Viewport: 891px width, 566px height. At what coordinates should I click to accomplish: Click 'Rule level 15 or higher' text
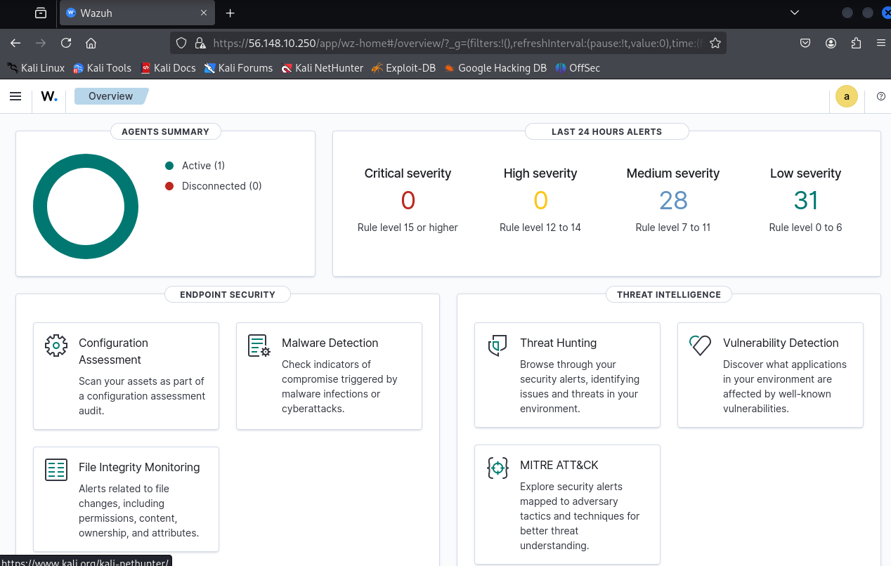[x=408, y=228]
